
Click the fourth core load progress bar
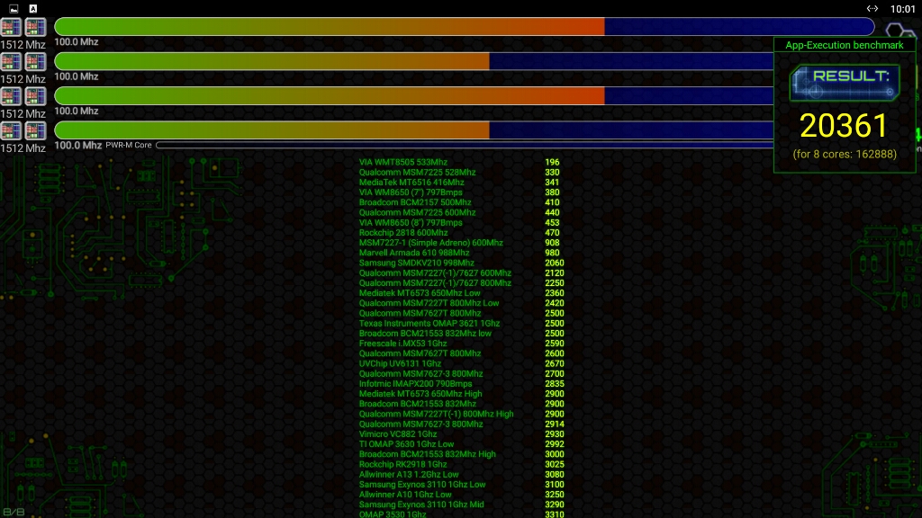(x=414, y=130)
